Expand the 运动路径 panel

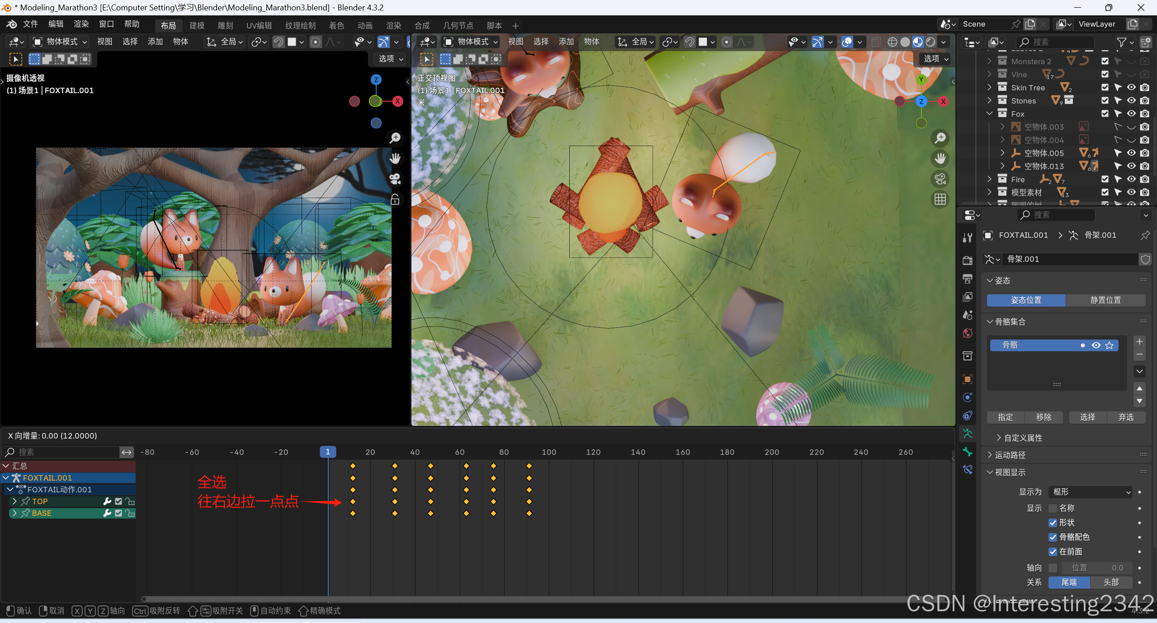tap(1010, 455)
